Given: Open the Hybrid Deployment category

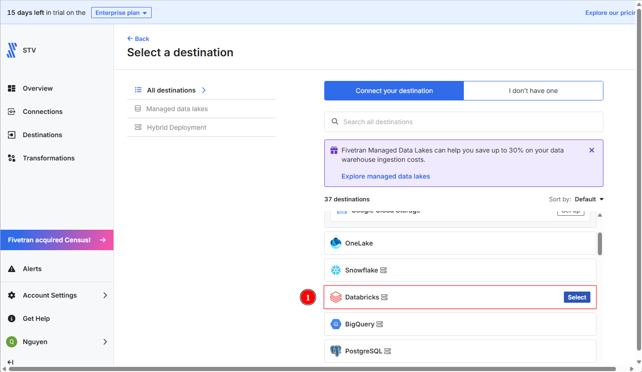Looking at the screenshot, I should coord(176,127).
